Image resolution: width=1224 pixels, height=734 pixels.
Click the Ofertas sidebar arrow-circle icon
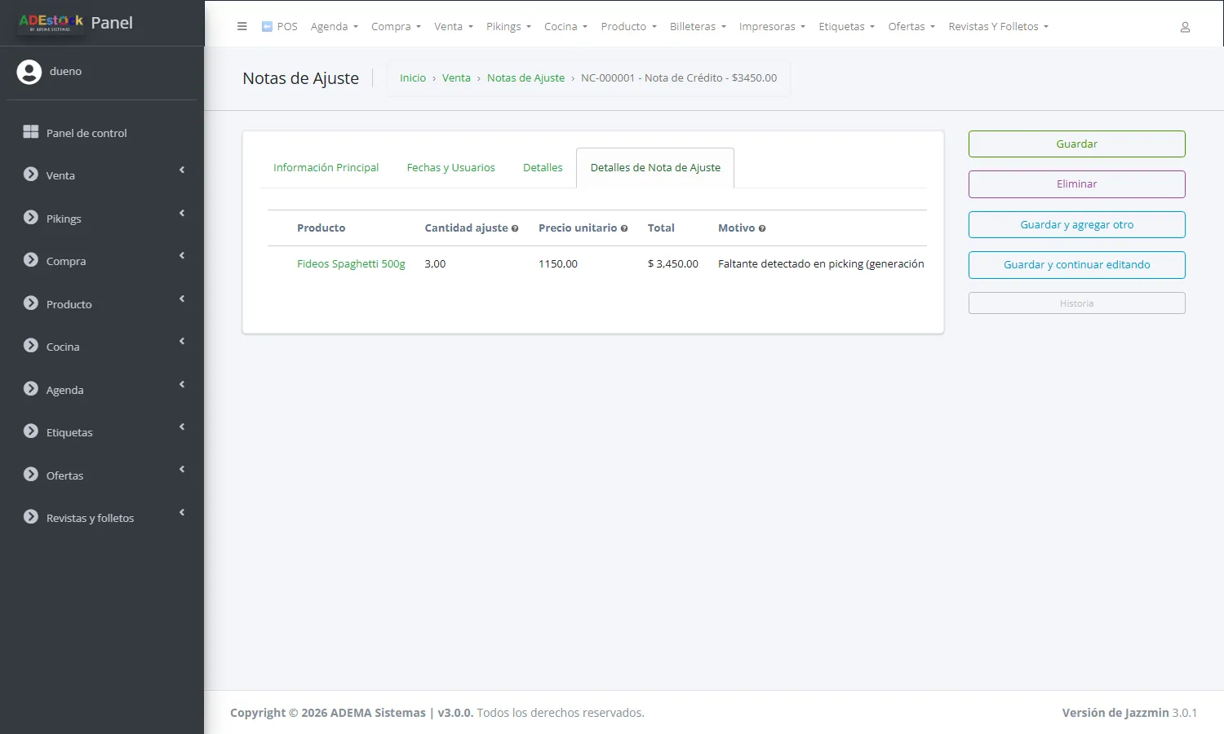click(31, 475)
